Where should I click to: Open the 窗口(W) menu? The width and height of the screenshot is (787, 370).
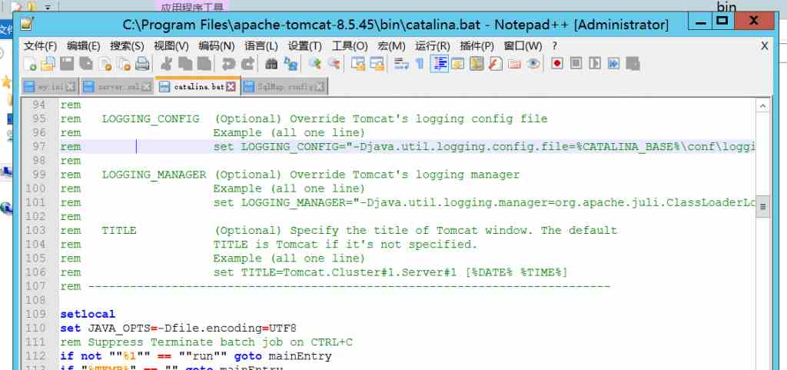coord(523,46)
